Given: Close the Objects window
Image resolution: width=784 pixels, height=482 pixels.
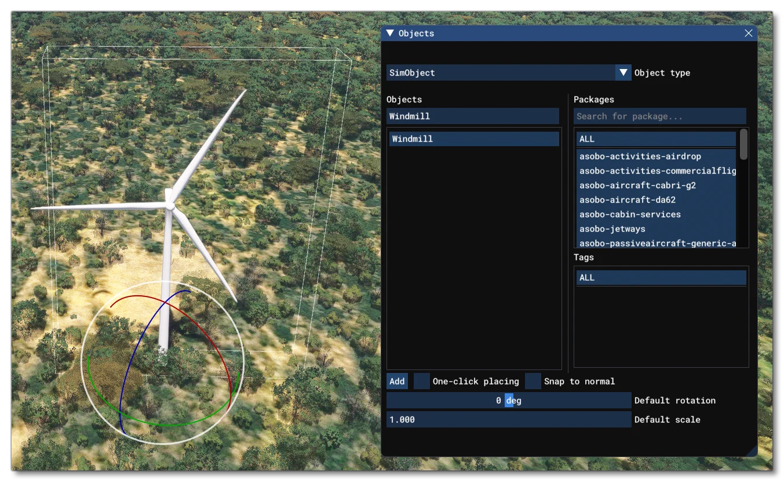Looking at the screenshot, I should click(x=749, y=34).
